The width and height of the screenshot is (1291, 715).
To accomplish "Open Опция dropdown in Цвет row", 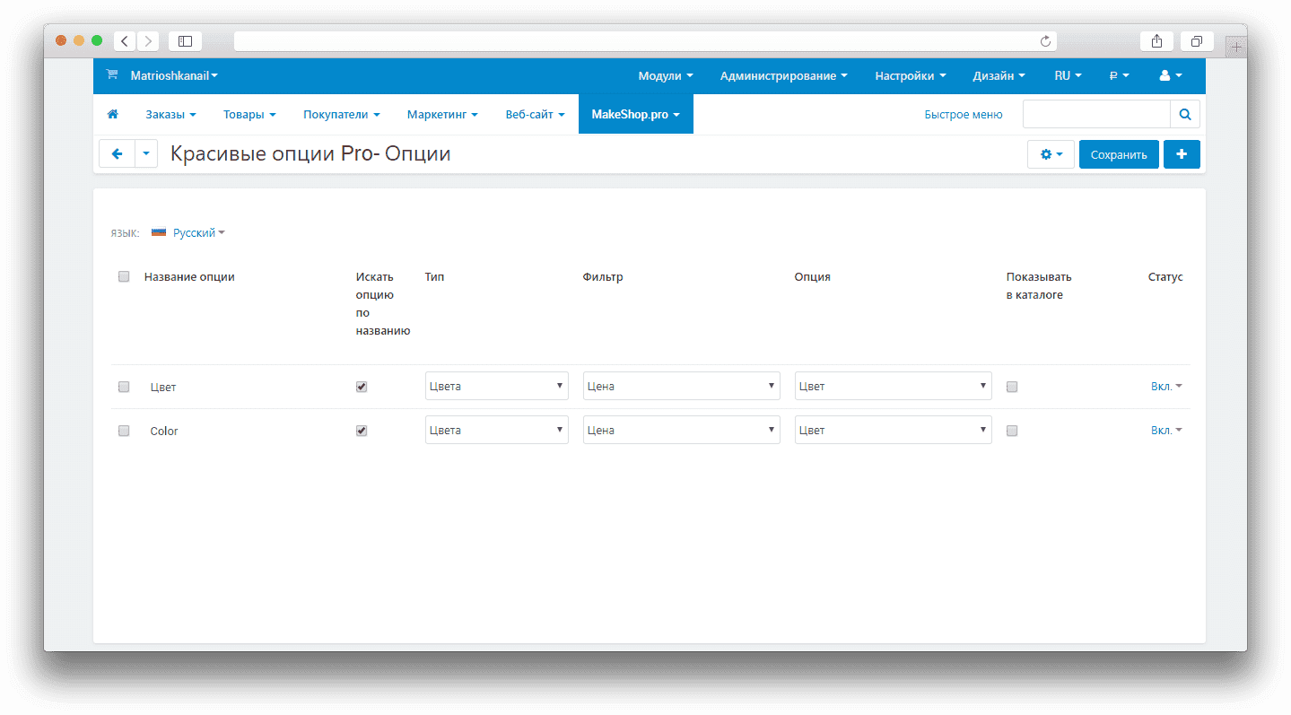I will tap(894, 386).
